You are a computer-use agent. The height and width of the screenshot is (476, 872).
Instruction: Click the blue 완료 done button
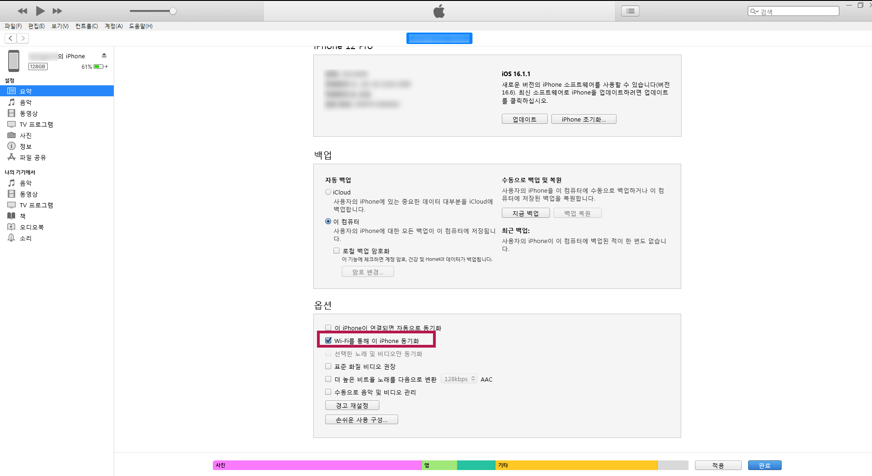coord(765,465)
